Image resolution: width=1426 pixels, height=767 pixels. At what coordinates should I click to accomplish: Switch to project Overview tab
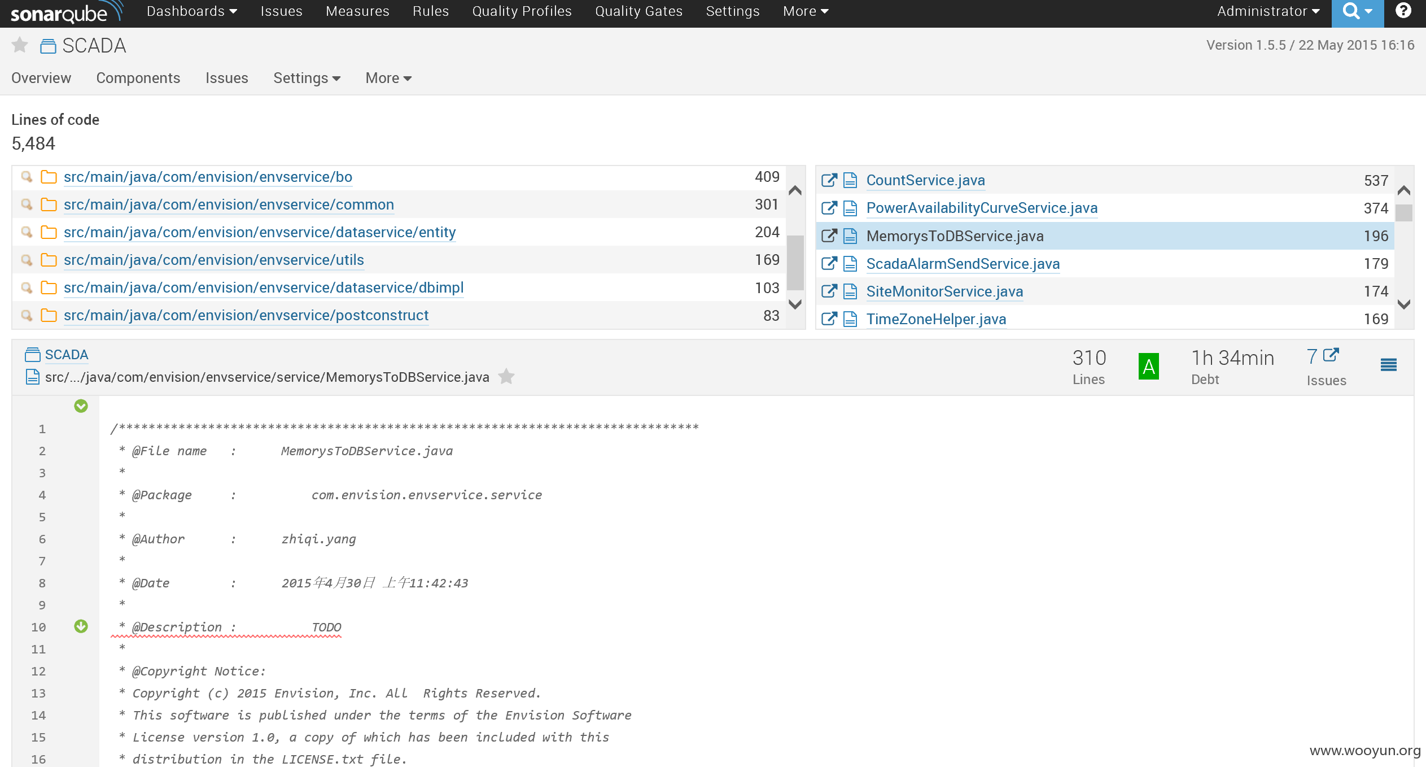point(41,78)
